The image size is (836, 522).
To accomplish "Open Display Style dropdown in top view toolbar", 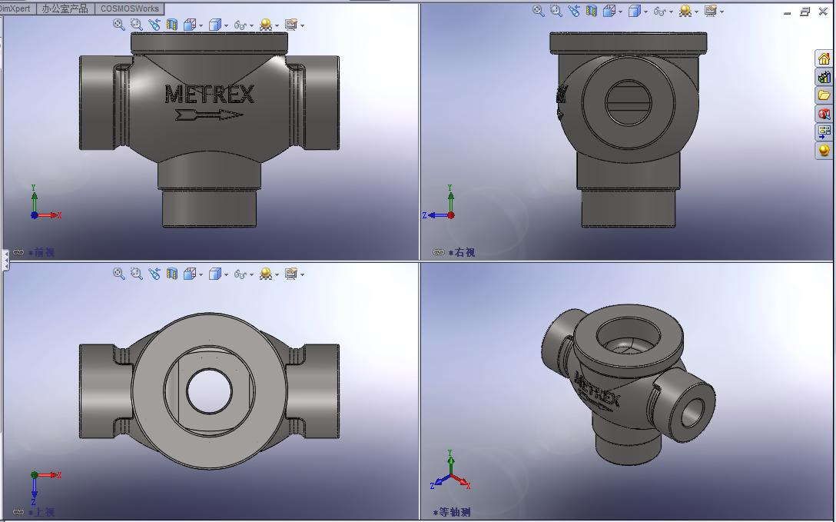I will tap(226, 274).
